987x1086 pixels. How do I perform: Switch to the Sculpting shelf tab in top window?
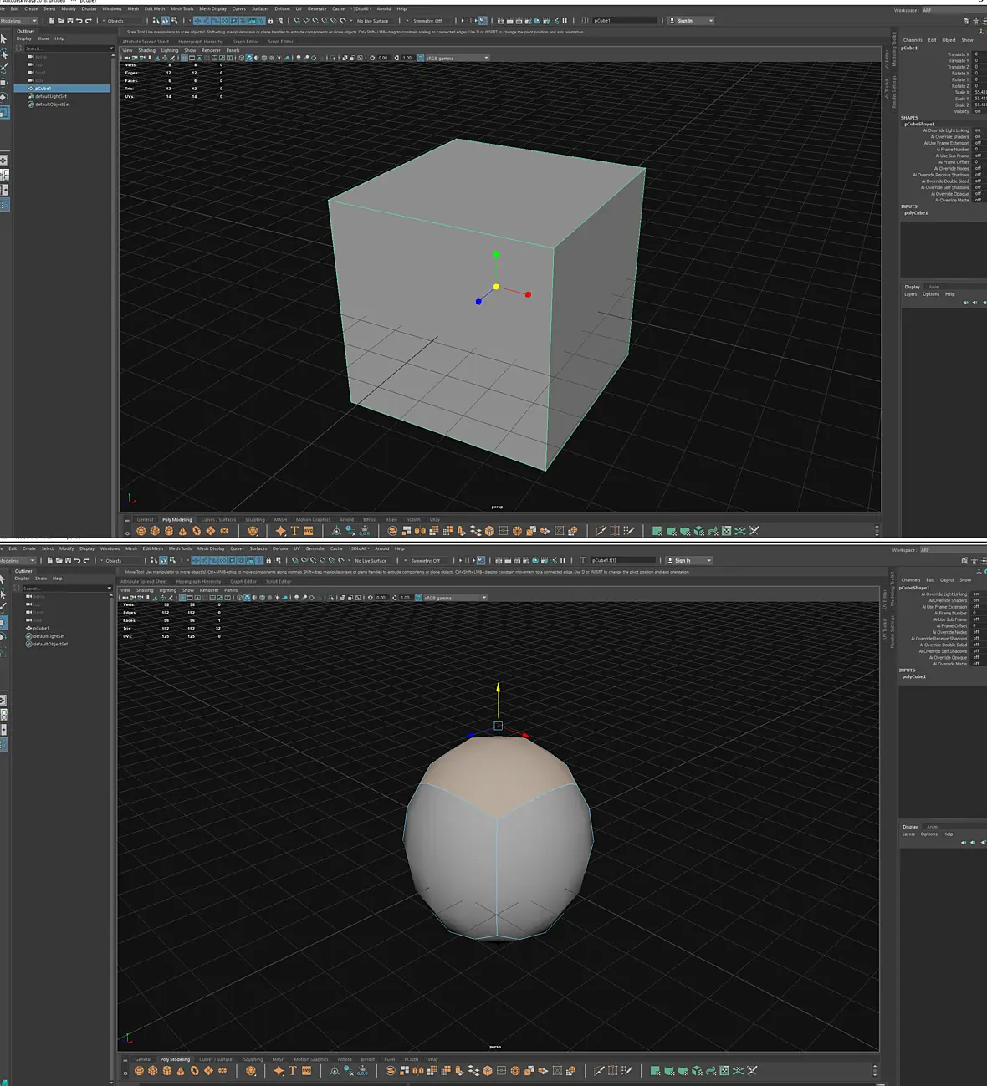(x=255, y=520)
